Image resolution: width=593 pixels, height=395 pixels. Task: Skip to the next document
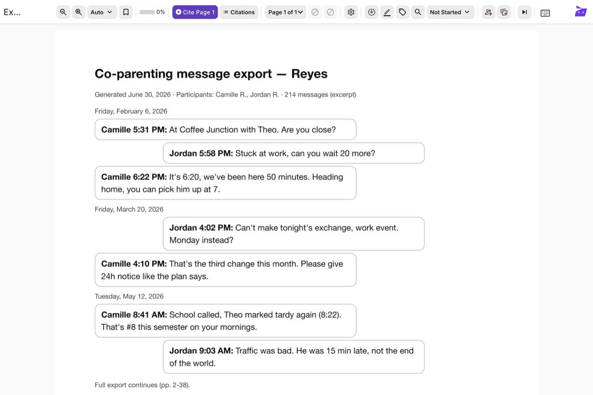pos(524,12)
